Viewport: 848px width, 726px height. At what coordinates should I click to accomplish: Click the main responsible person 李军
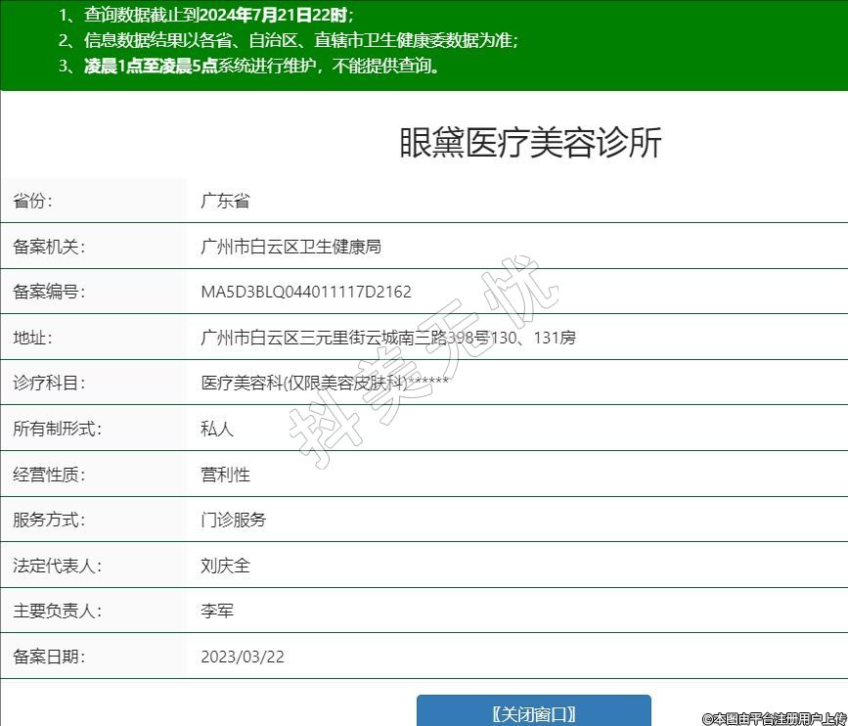coord(217,611)
